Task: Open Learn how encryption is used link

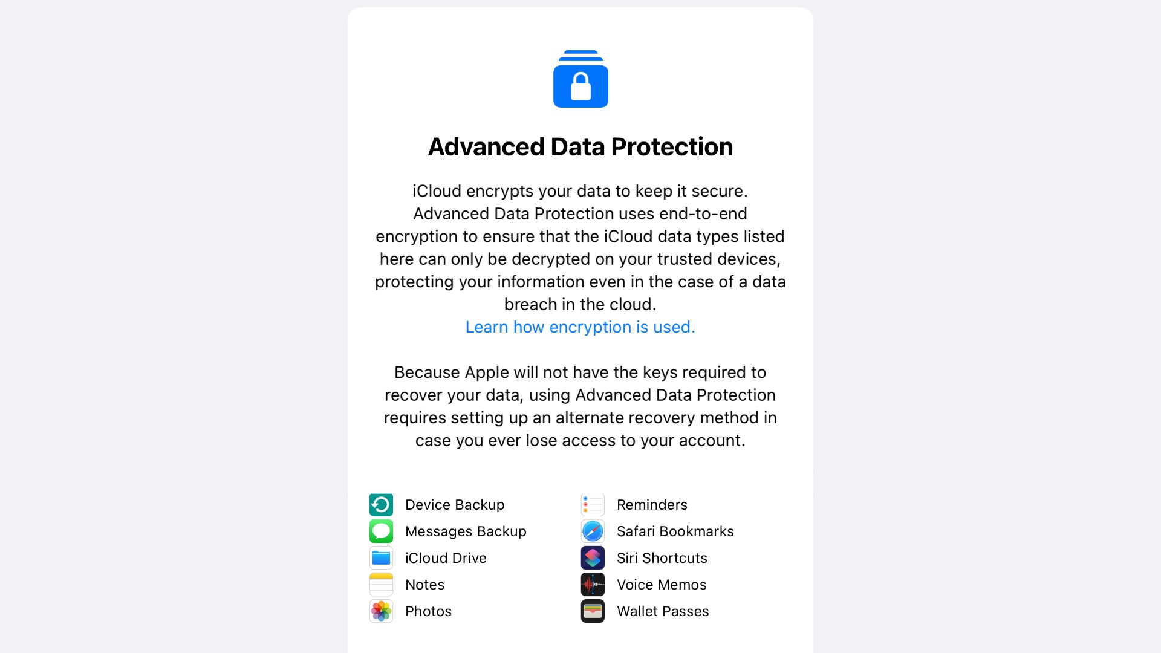Action: [x=580, y=326]
